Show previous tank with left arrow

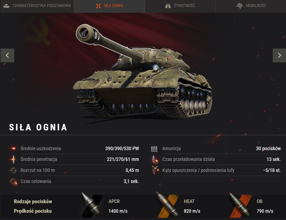click(x=7, y=55)
